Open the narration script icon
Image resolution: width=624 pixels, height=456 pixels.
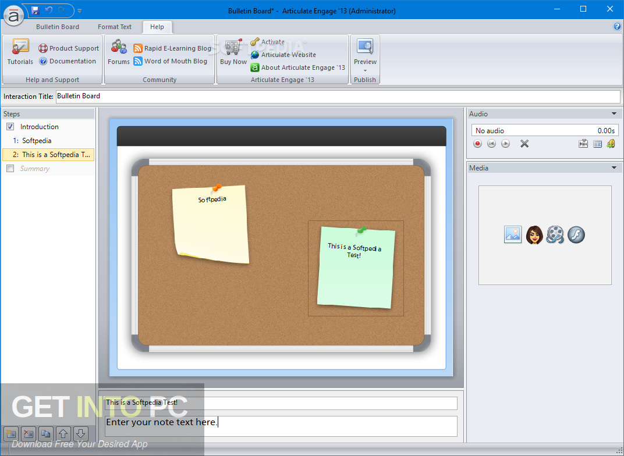(x=597, y=144)
